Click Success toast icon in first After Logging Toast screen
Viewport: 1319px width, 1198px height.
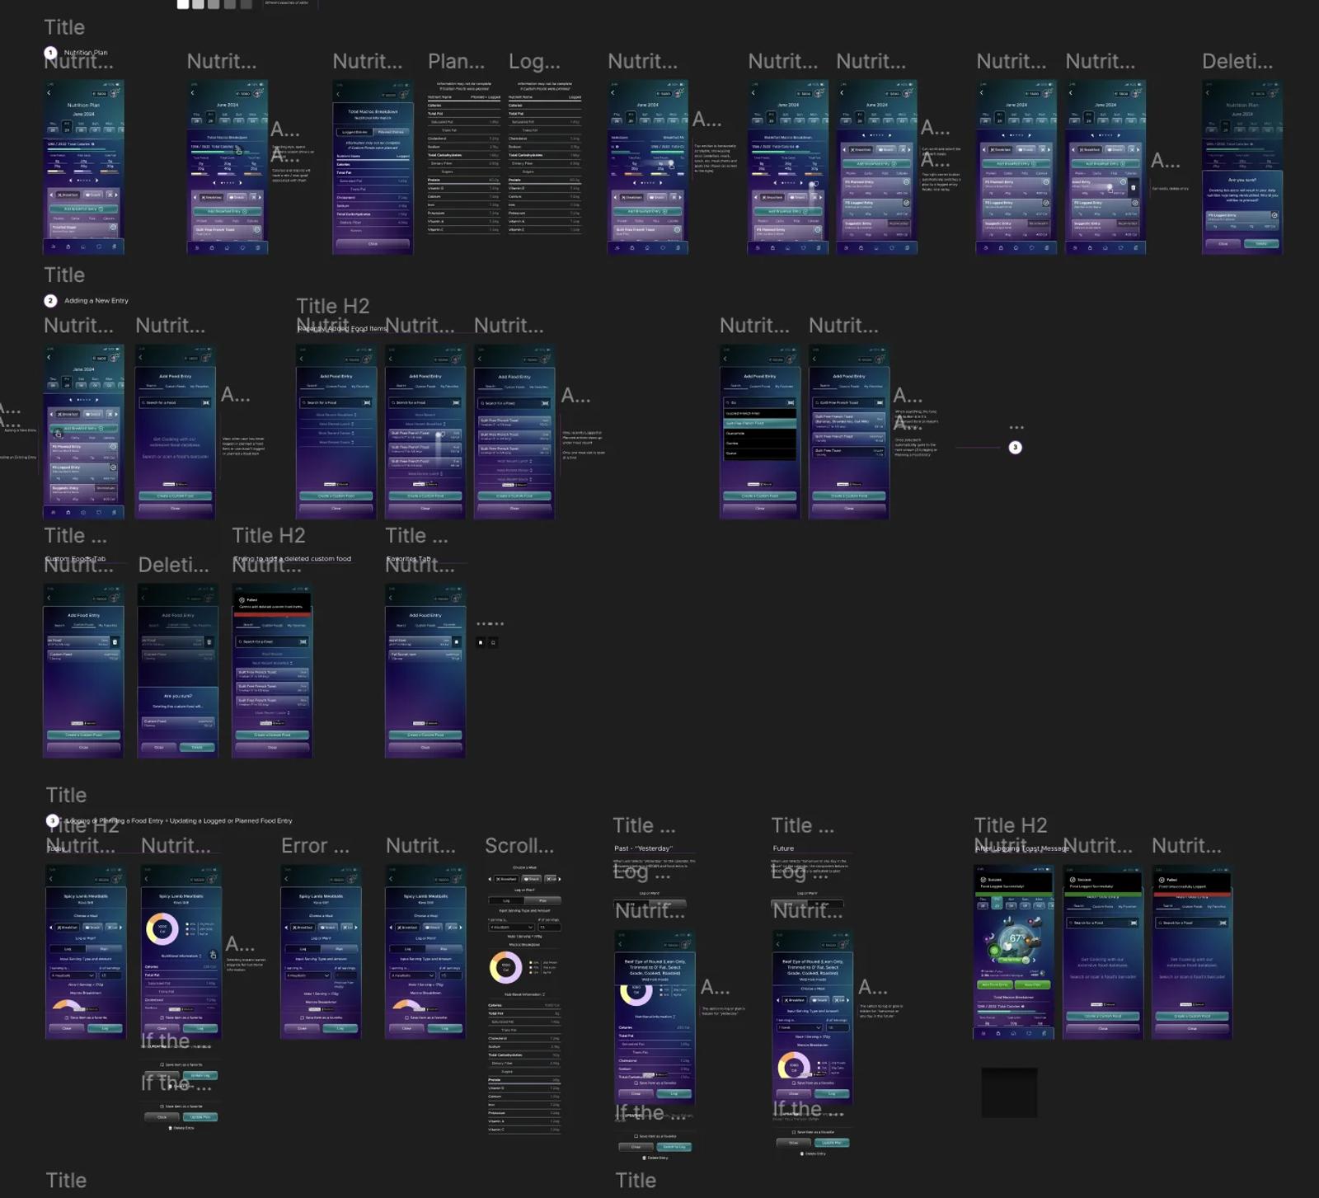[983, 880]
